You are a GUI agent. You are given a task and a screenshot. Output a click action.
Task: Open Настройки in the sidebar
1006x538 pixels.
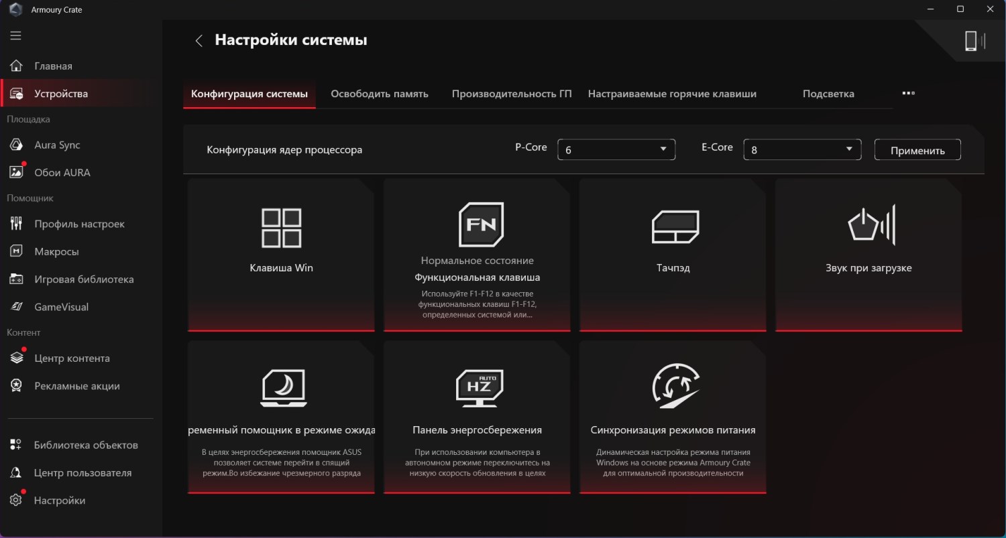tap(60, 500)
